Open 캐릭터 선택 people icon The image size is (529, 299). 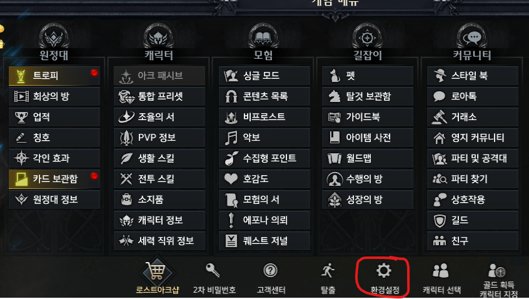[x=441, y=270]
